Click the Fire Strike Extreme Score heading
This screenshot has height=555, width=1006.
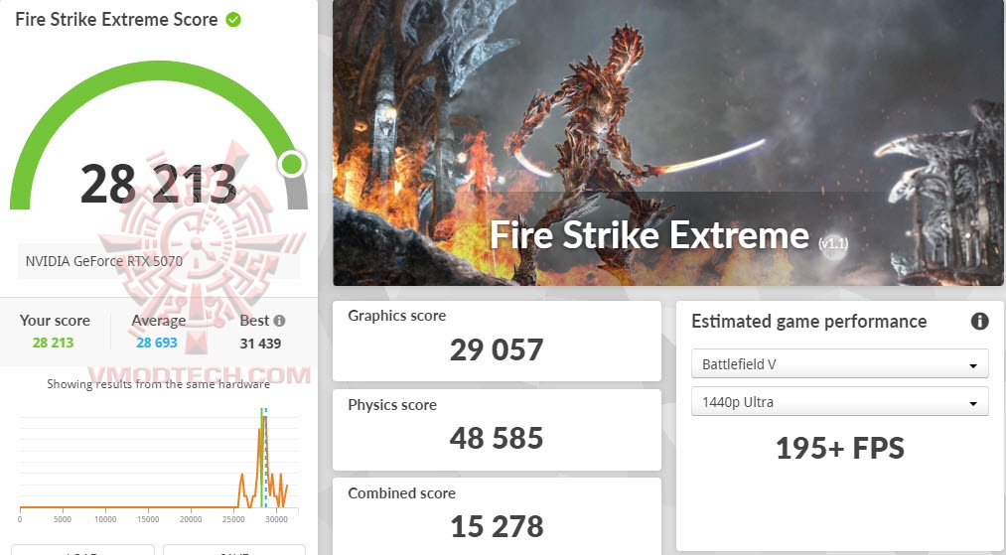click(x=116, y=19)
